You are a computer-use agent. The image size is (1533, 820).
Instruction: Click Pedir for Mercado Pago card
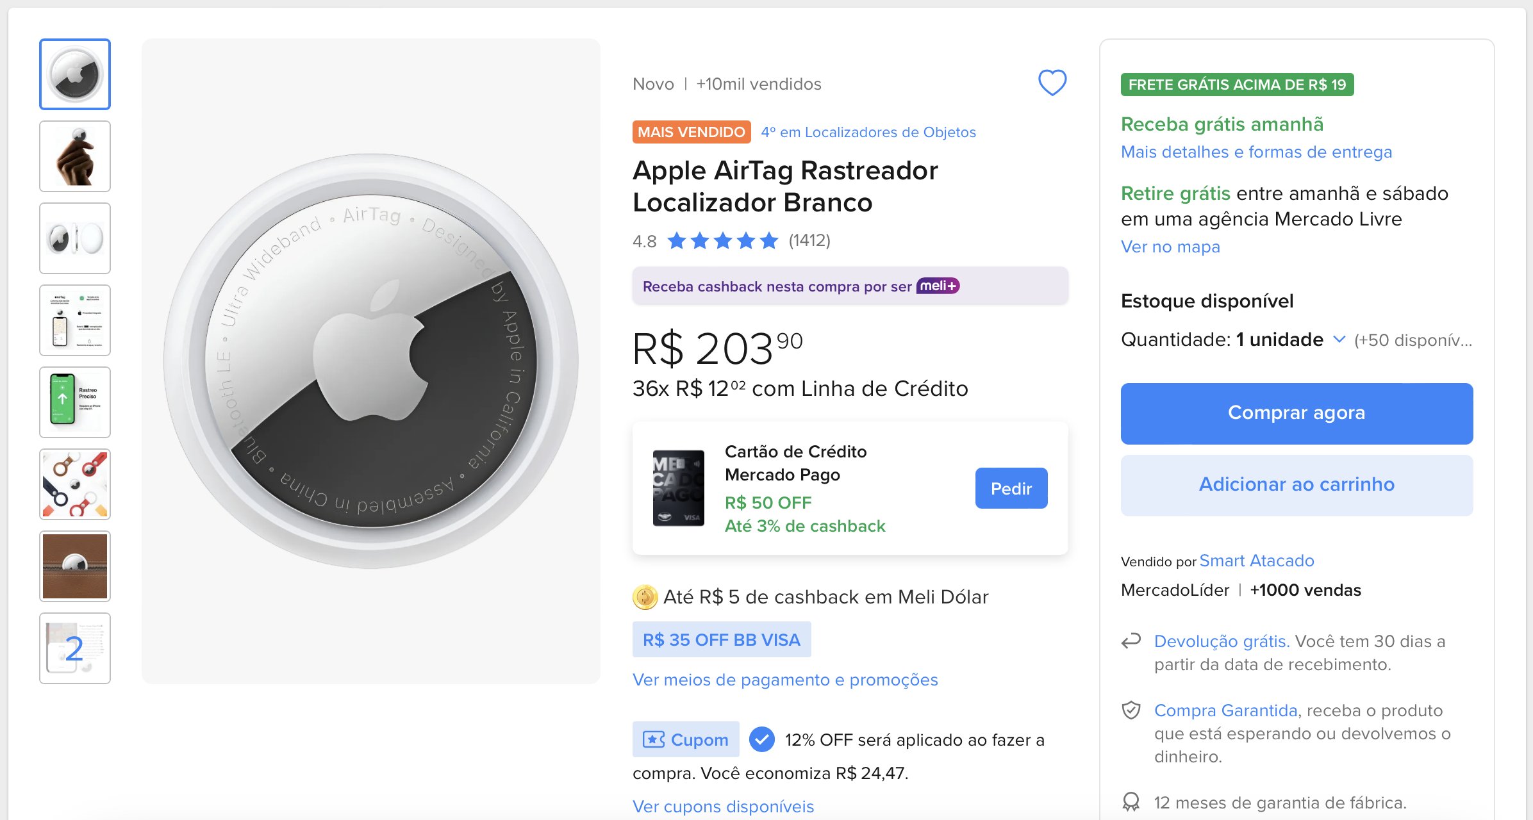[1011, 488]
